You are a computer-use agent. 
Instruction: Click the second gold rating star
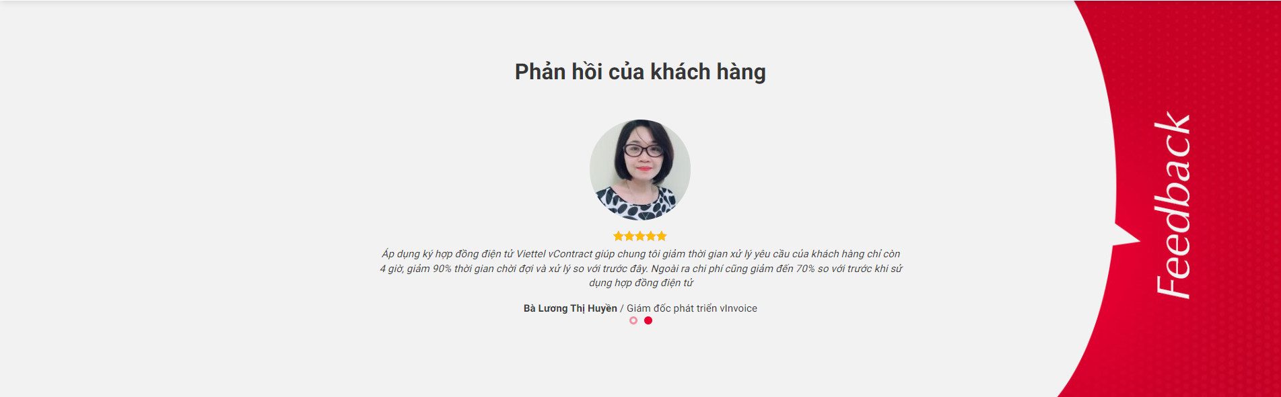629,236
